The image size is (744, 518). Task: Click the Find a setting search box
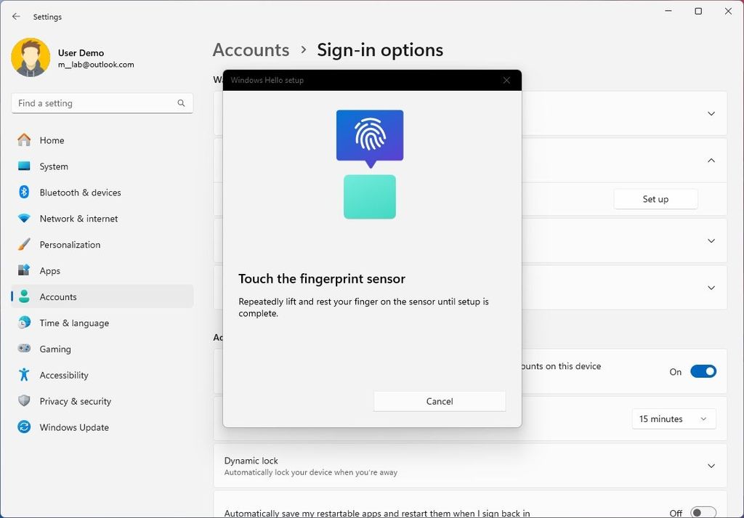point(102,102)
